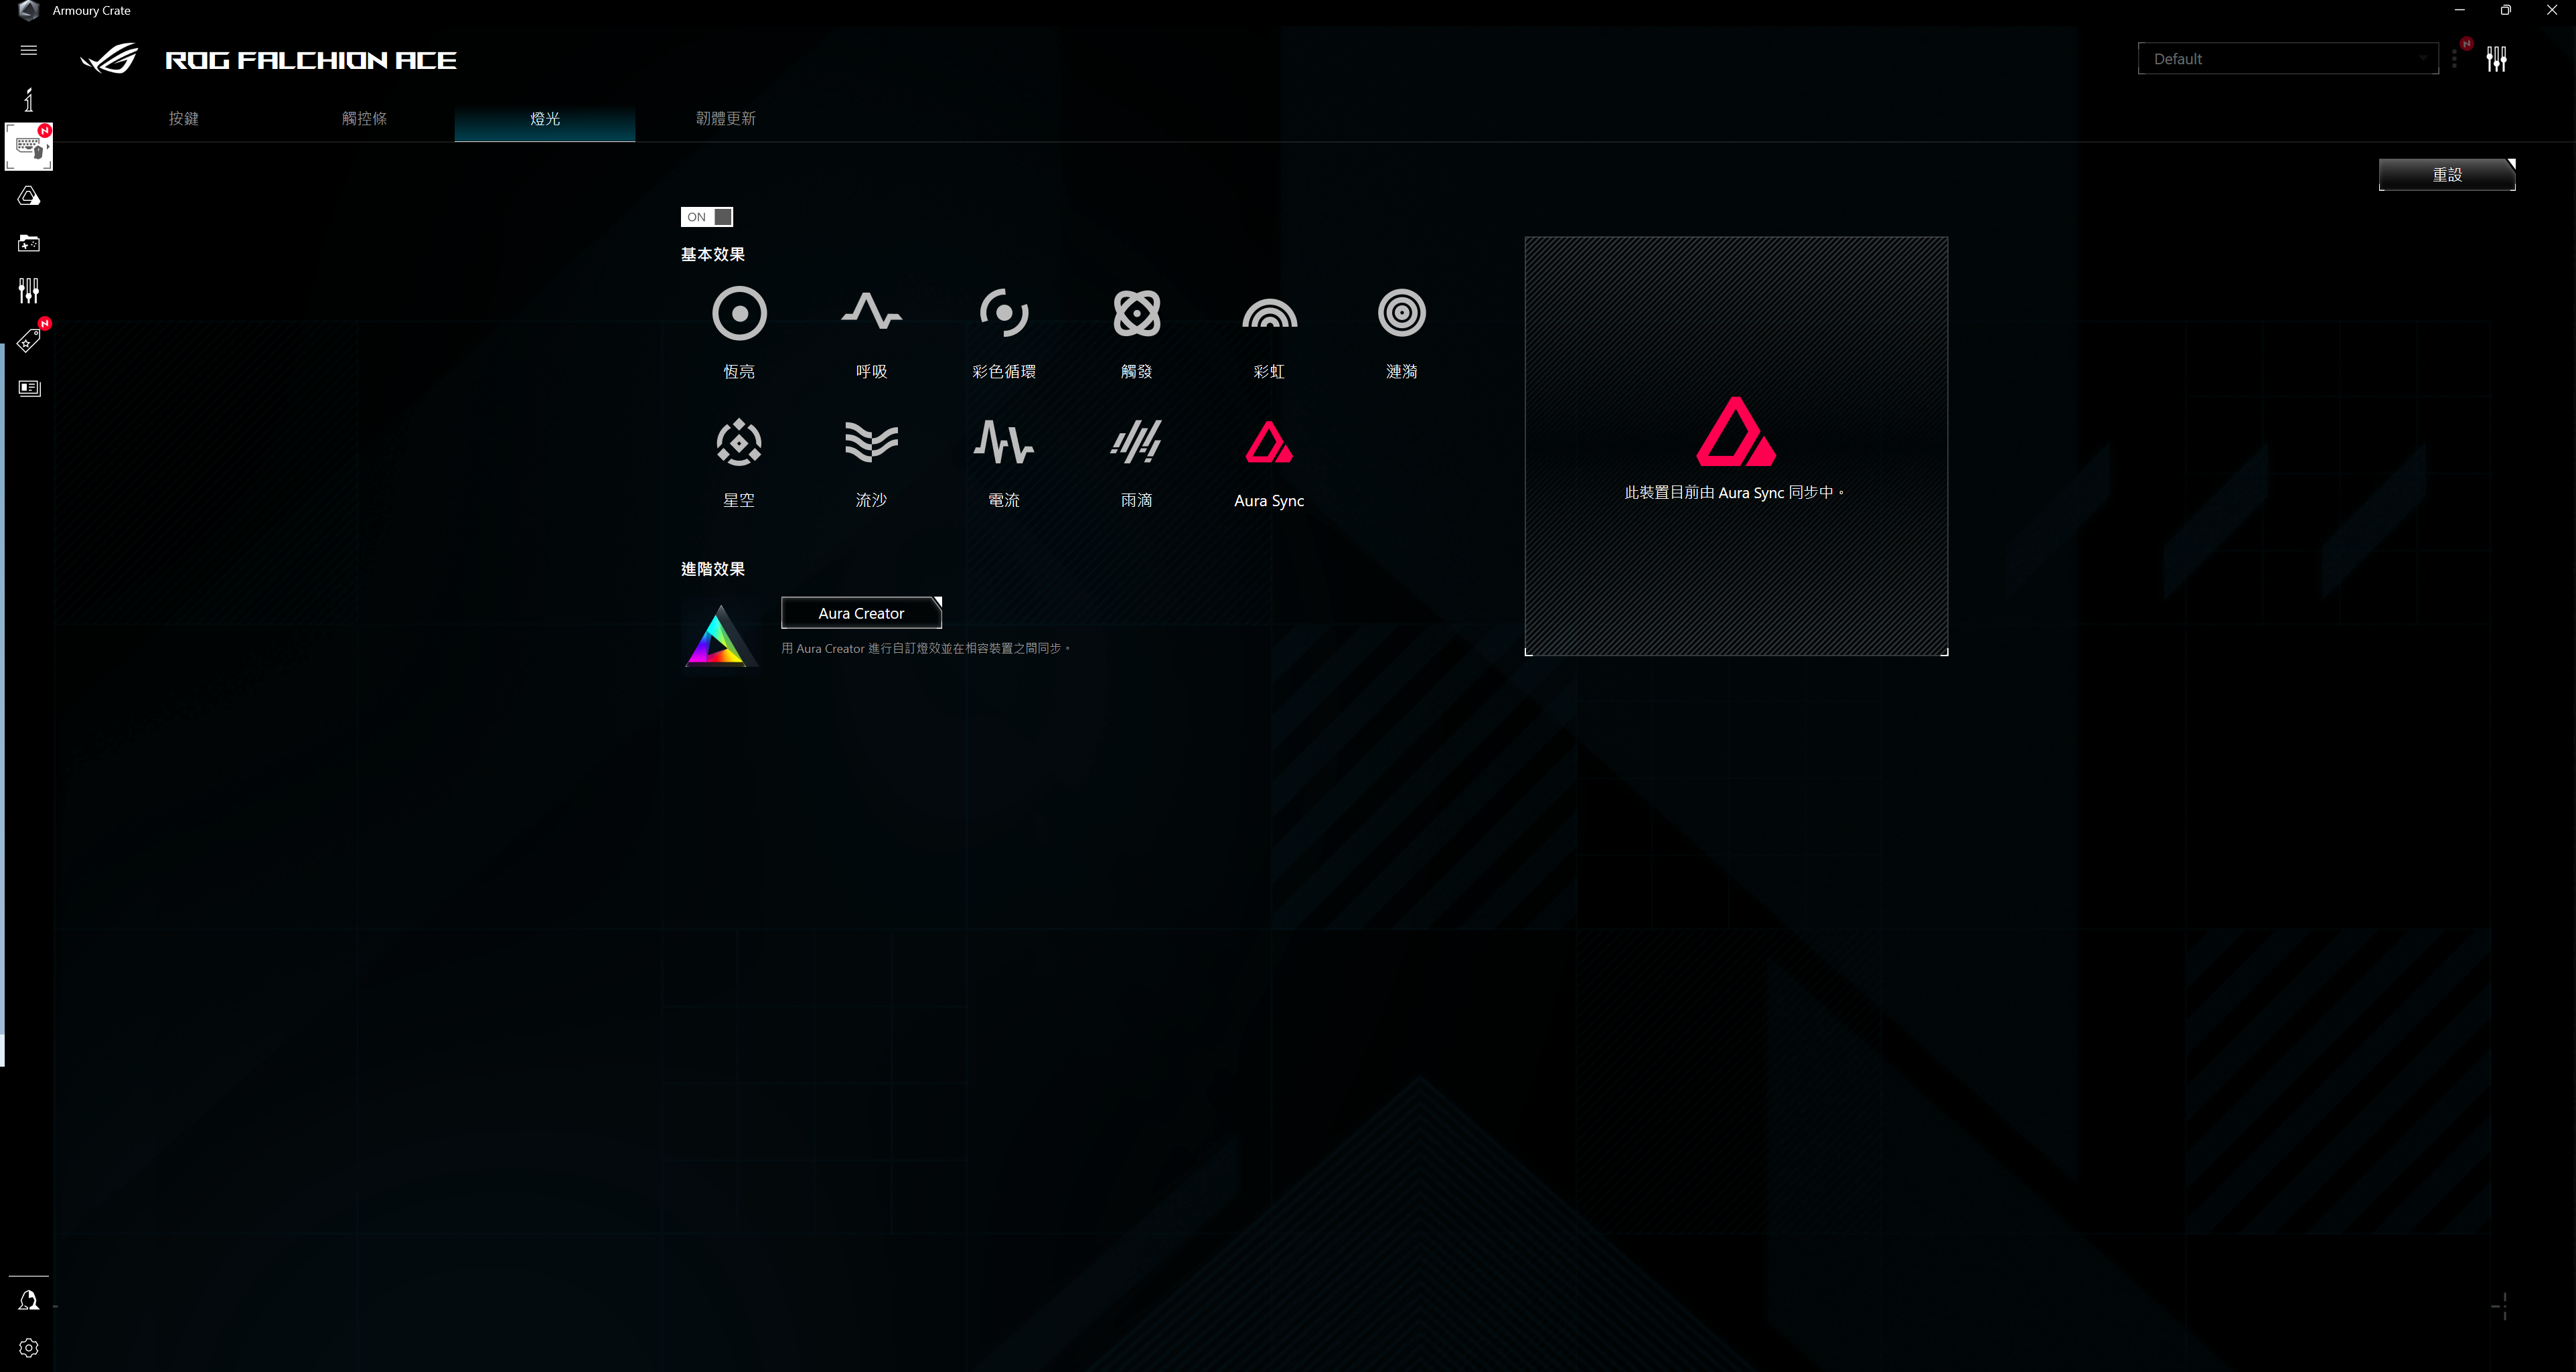
Task: Pick the 電流 current effect
Action: (1004, 443)
